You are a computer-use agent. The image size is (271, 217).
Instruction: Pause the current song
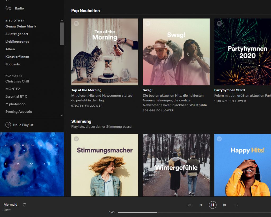pyautogui.click(x=213, y=205)
